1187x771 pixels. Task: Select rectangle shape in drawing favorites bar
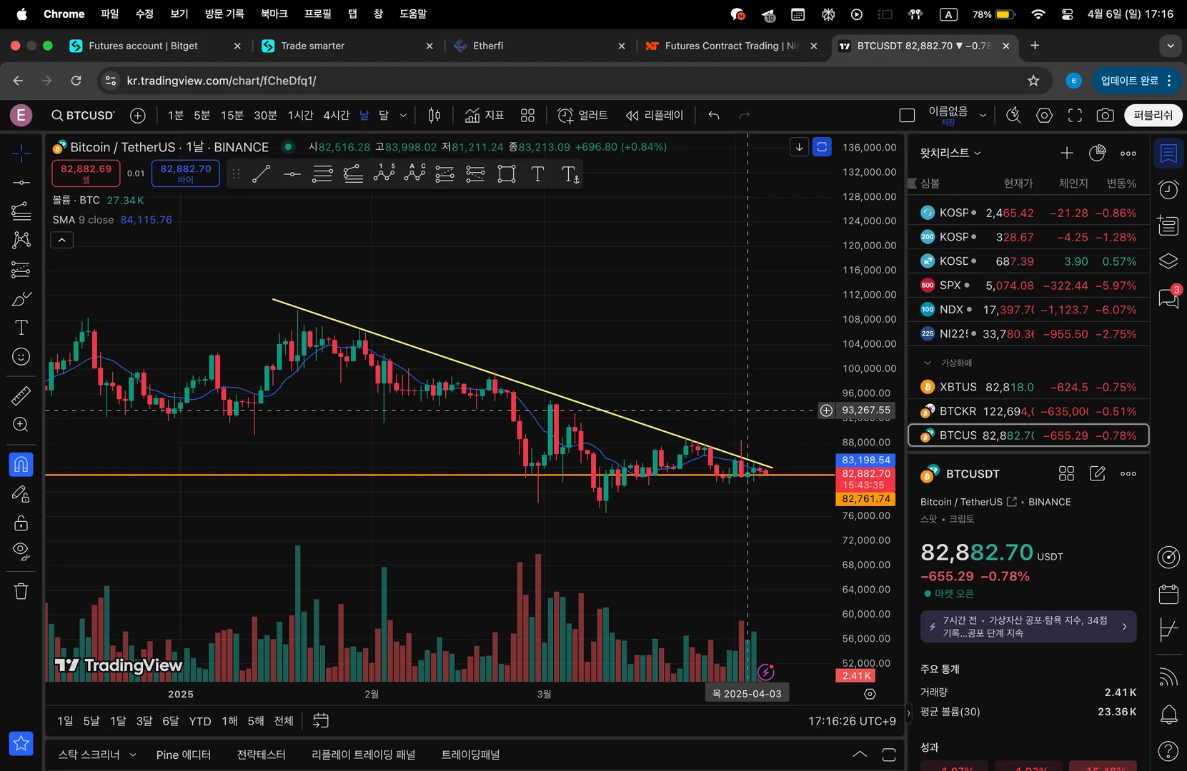point(507,173)
